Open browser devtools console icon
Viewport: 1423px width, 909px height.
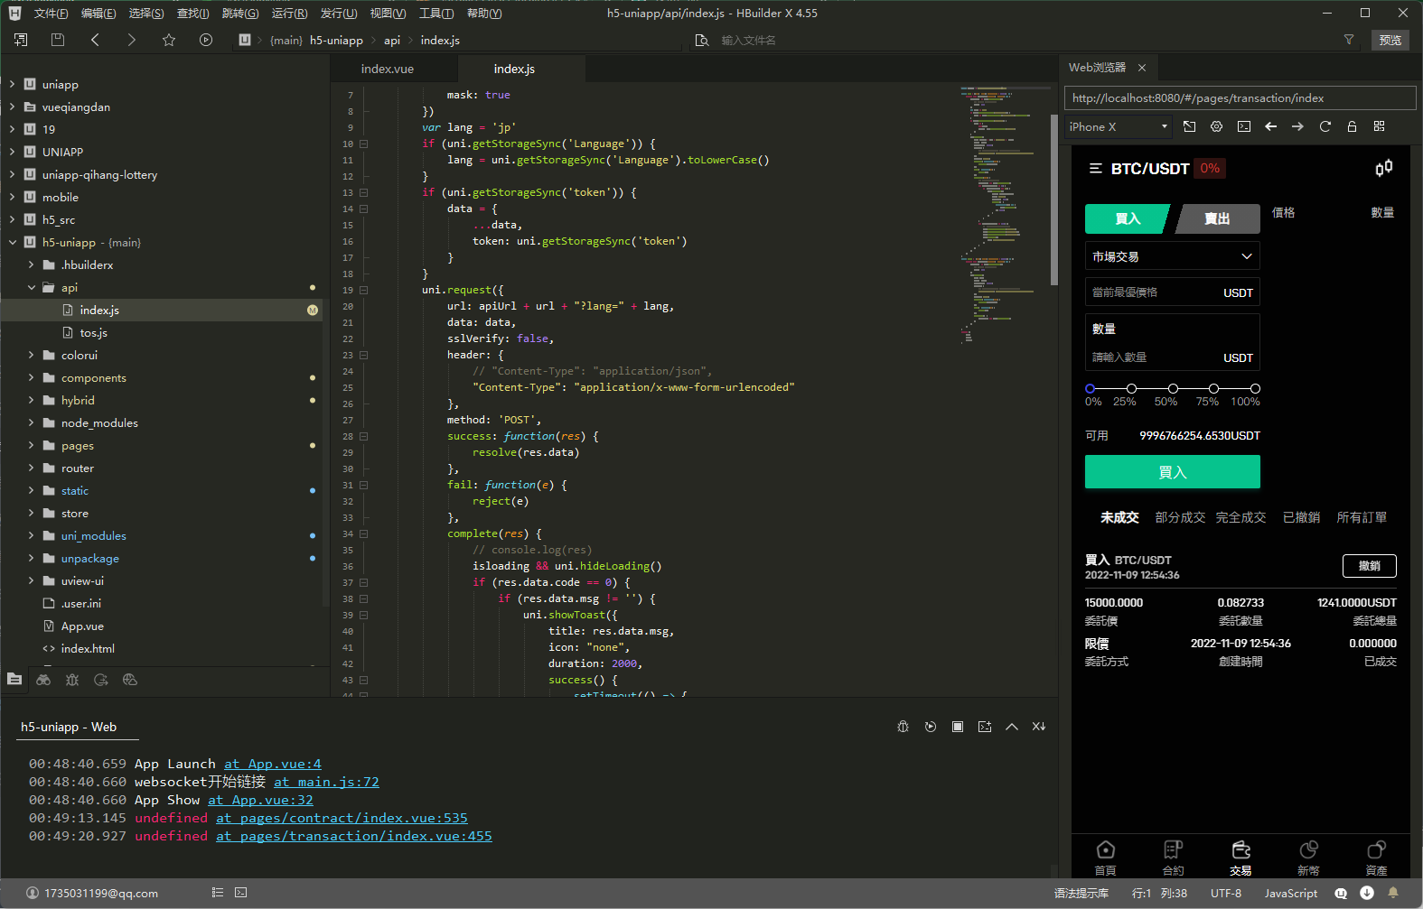[1244, 126]
